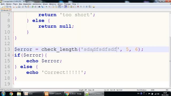This screenshot has height=96, width=171.
Task: Click the ANSI encoding status indicator
Action: (x=153, y=90)
